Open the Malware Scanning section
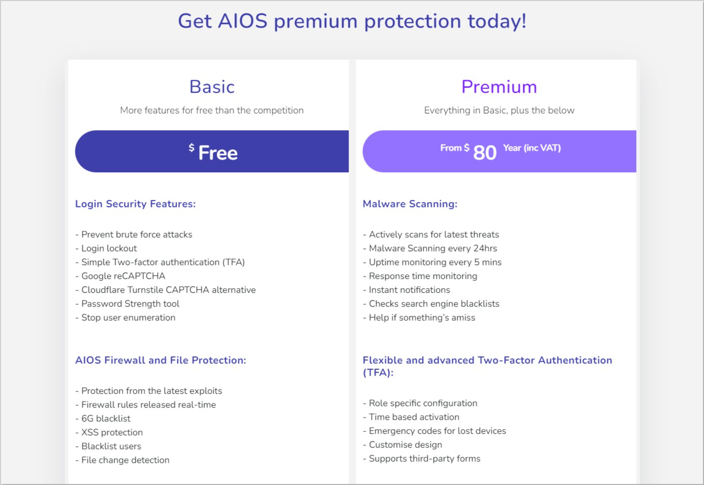704x485 pixels. (410, 204)
